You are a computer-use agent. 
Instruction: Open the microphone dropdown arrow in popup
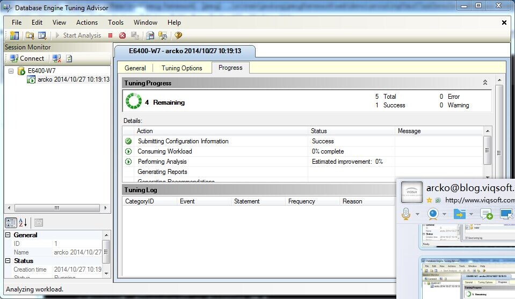click(x=417, y=214)
